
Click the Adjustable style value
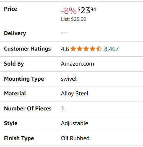[75, 123]
